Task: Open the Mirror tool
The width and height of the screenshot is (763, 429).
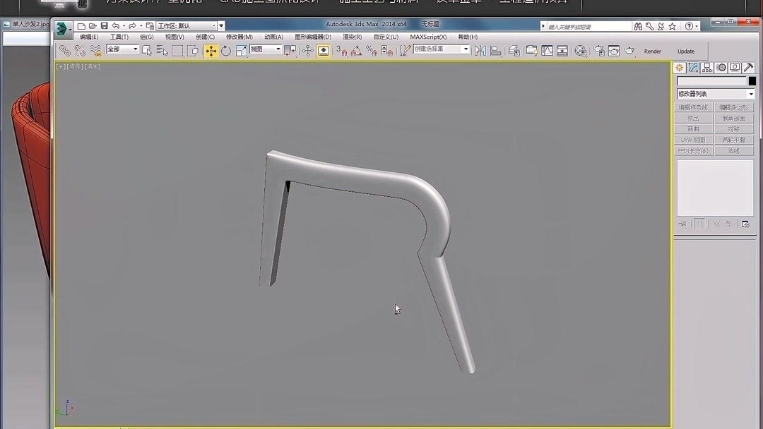Action: [x=480, y=51]
